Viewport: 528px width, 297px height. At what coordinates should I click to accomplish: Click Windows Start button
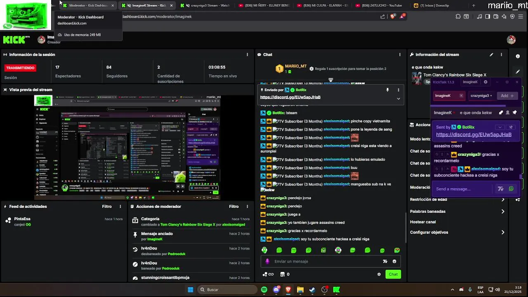pyautogui.click(x=190, y=290)
